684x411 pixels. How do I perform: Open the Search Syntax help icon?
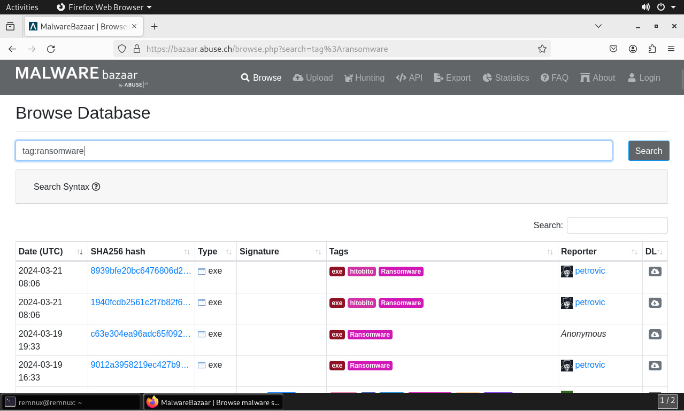[96, 187]
